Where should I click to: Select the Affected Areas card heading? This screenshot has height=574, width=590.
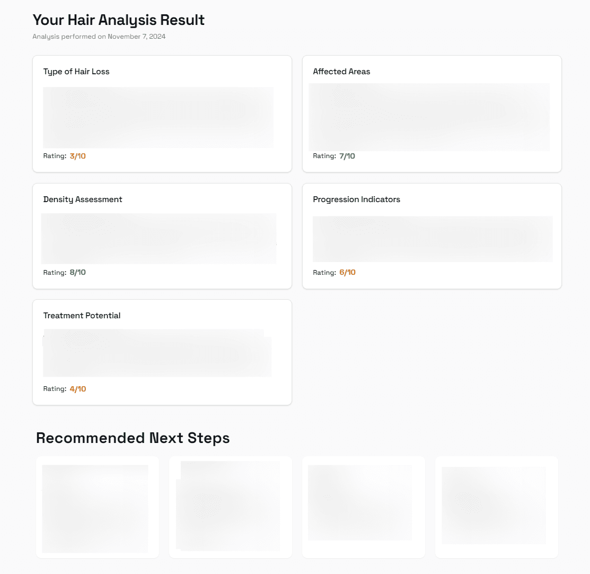[x=341, y=72]
